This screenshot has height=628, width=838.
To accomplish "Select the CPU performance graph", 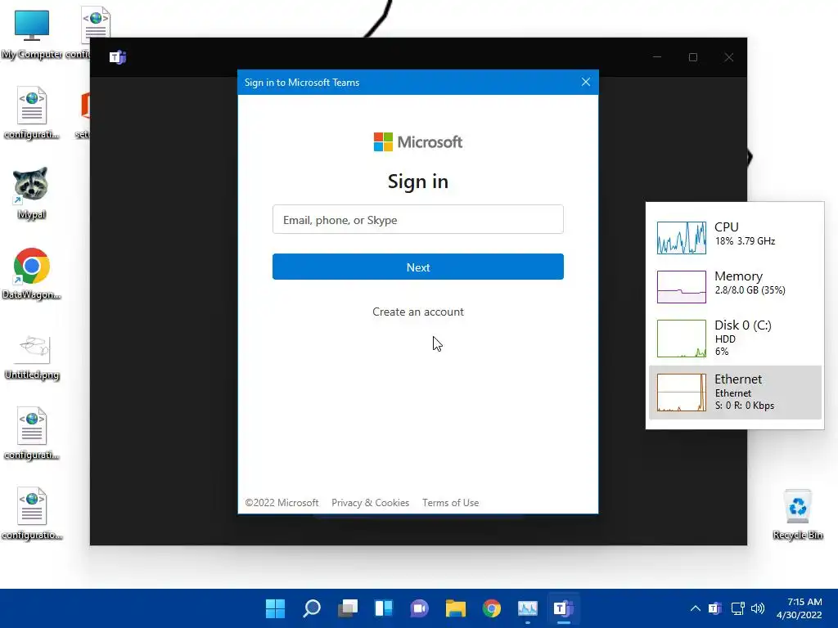I will [681, 238].
